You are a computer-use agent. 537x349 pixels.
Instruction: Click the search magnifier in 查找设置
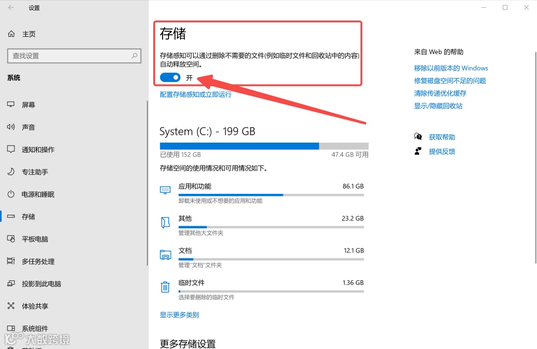(135, 56)
